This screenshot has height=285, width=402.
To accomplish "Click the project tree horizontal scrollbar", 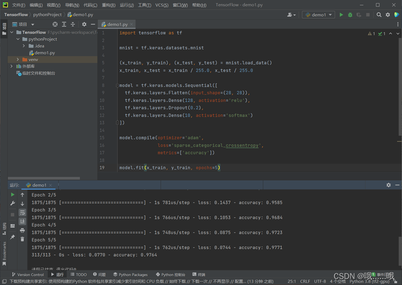I will pos(44,178).
